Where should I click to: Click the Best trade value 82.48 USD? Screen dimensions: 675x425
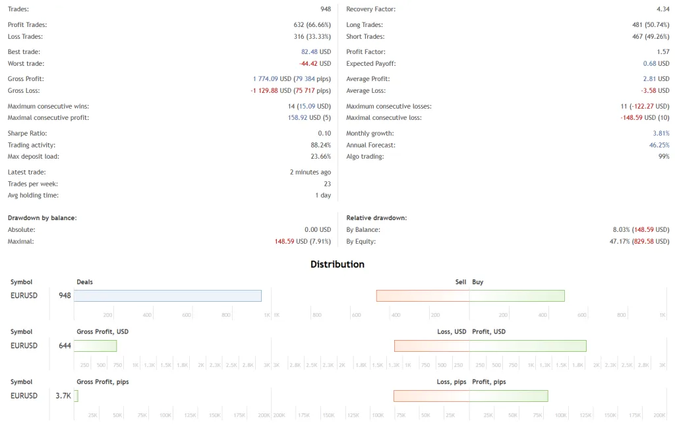(x=316, y=52)
